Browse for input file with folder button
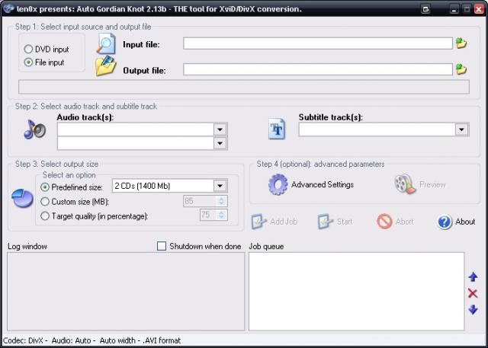The image size is (488, 348). [461, 43]
